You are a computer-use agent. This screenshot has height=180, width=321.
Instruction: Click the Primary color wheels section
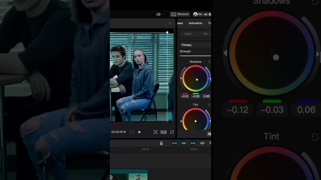(x=196, y=45)
